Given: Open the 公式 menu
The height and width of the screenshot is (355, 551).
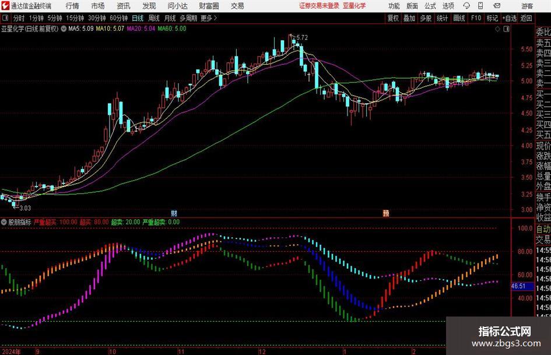Looking at the screenshot, I should pos(430,6).
